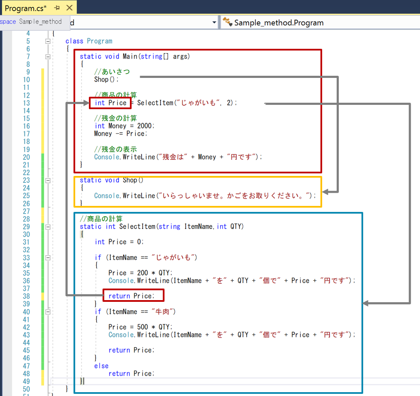Click 'Price = 200 * QTY;' line
The image size is (420, 396).
pyautogui.click(x=141, y=273)
